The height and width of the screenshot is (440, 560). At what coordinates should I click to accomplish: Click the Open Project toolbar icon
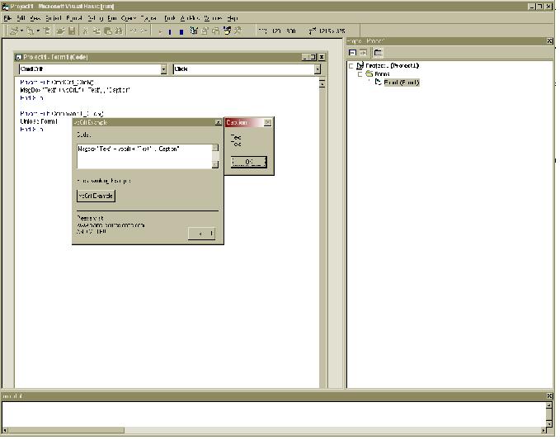[x=61, y=31]
